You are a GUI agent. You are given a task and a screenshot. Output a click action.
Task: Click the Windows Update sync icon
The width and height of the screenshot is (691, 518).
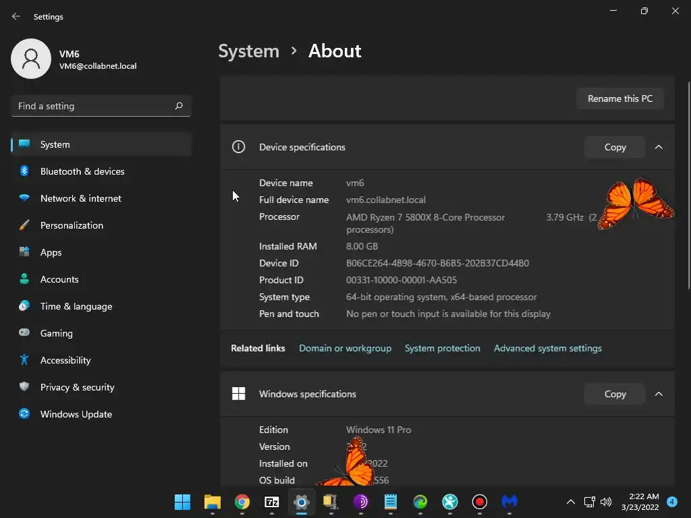click(24, 413)
